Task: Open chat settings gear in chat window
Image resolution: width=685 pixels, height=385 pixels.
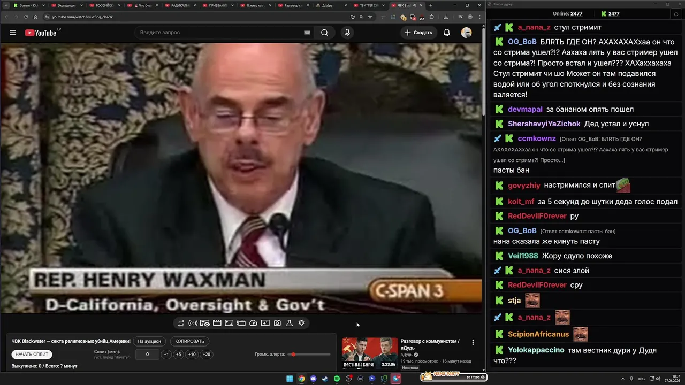Action: coord(676,14)
